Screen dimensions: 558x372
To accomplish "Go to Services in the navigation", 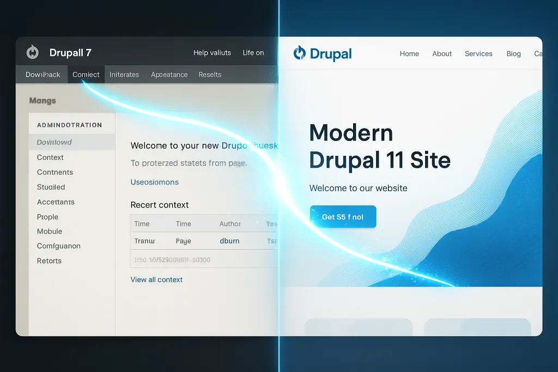I will 478,54.
